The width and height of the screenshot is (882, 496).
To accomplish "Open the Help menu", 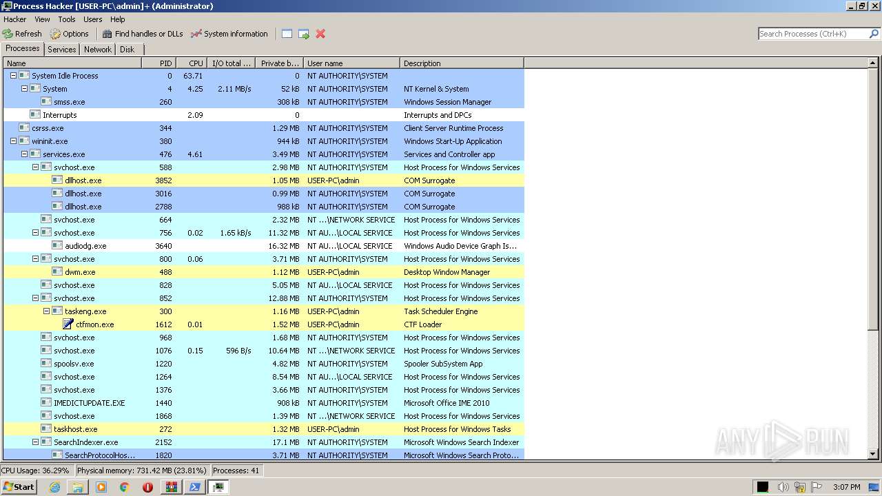I will [x=118, y=19].
